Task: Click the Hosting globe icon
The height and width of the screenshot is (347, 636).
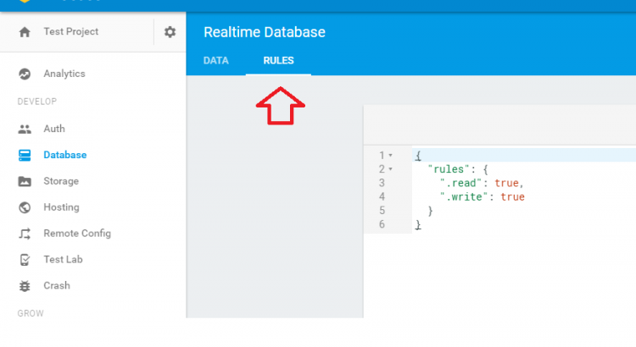Action: coord(25,207)
